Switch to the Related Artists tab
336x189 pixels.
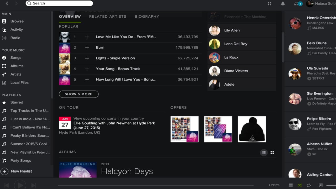[108, 17]
